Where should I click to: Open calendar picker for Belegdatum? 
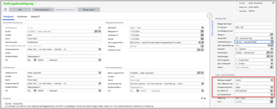pyautogui.click(x=202, y=31)
